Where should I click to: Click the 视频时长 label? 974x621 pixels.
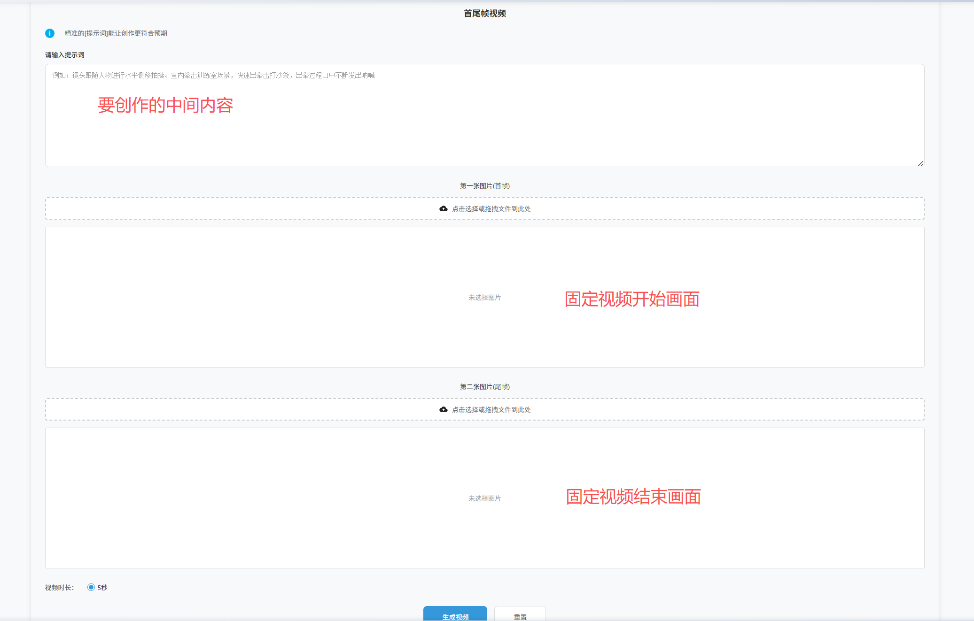[x=60, y=588]
